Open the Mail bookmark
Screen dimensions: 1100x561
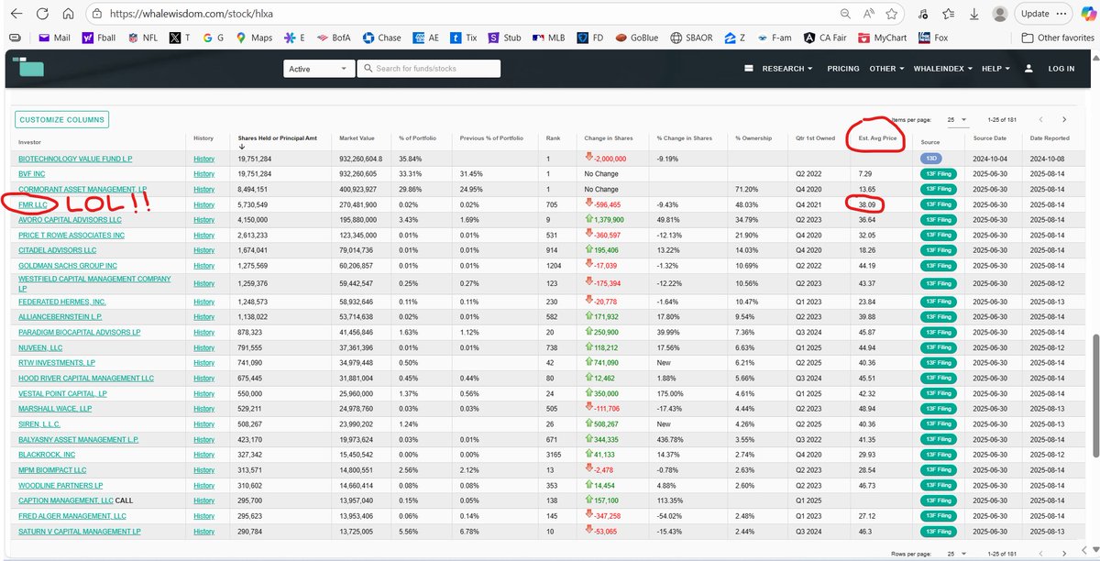tap(54, 38)
